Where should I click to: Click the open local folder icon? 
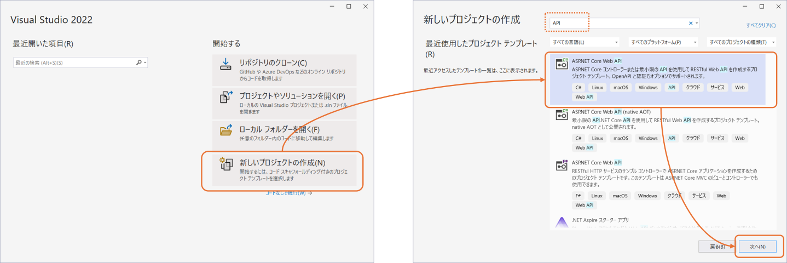click(x=226, y=130)
